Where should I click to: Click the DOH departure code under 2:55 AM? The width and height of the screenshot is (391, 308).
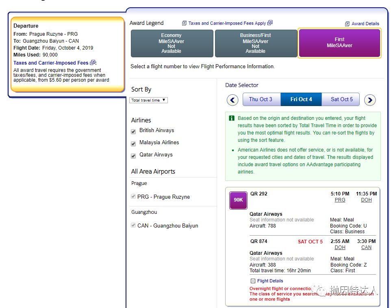[340, 247]
